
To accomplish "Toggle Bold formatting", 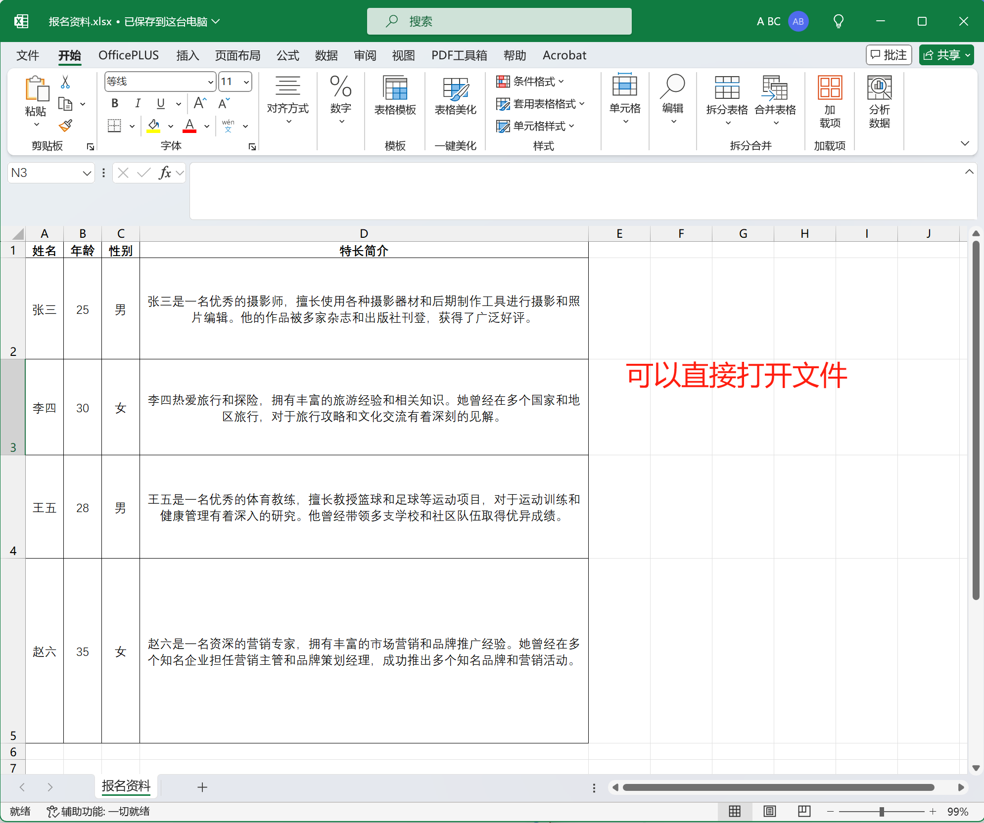I will click(115, 103).
